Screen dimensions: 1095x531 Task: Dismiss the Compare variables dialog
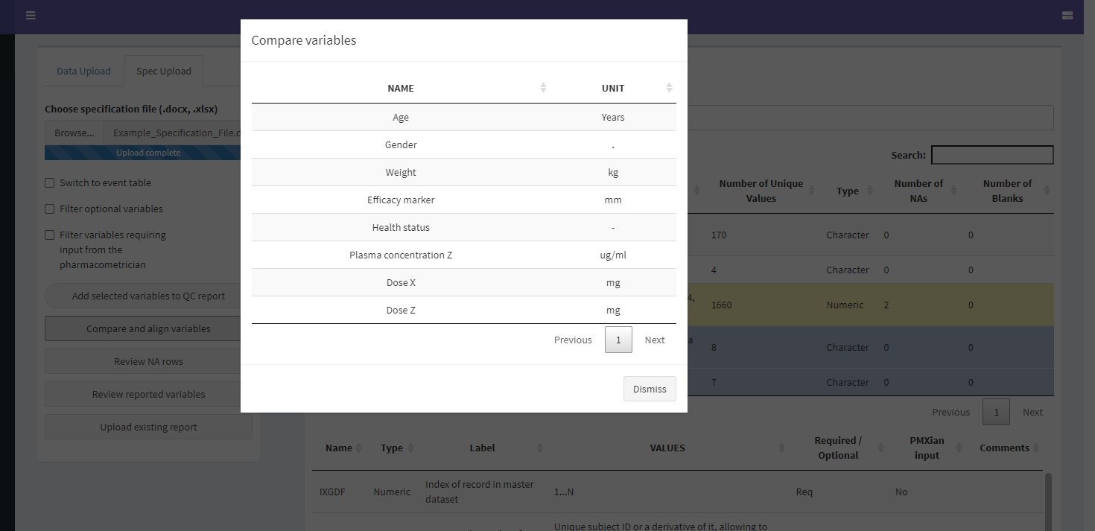[650, 389]
